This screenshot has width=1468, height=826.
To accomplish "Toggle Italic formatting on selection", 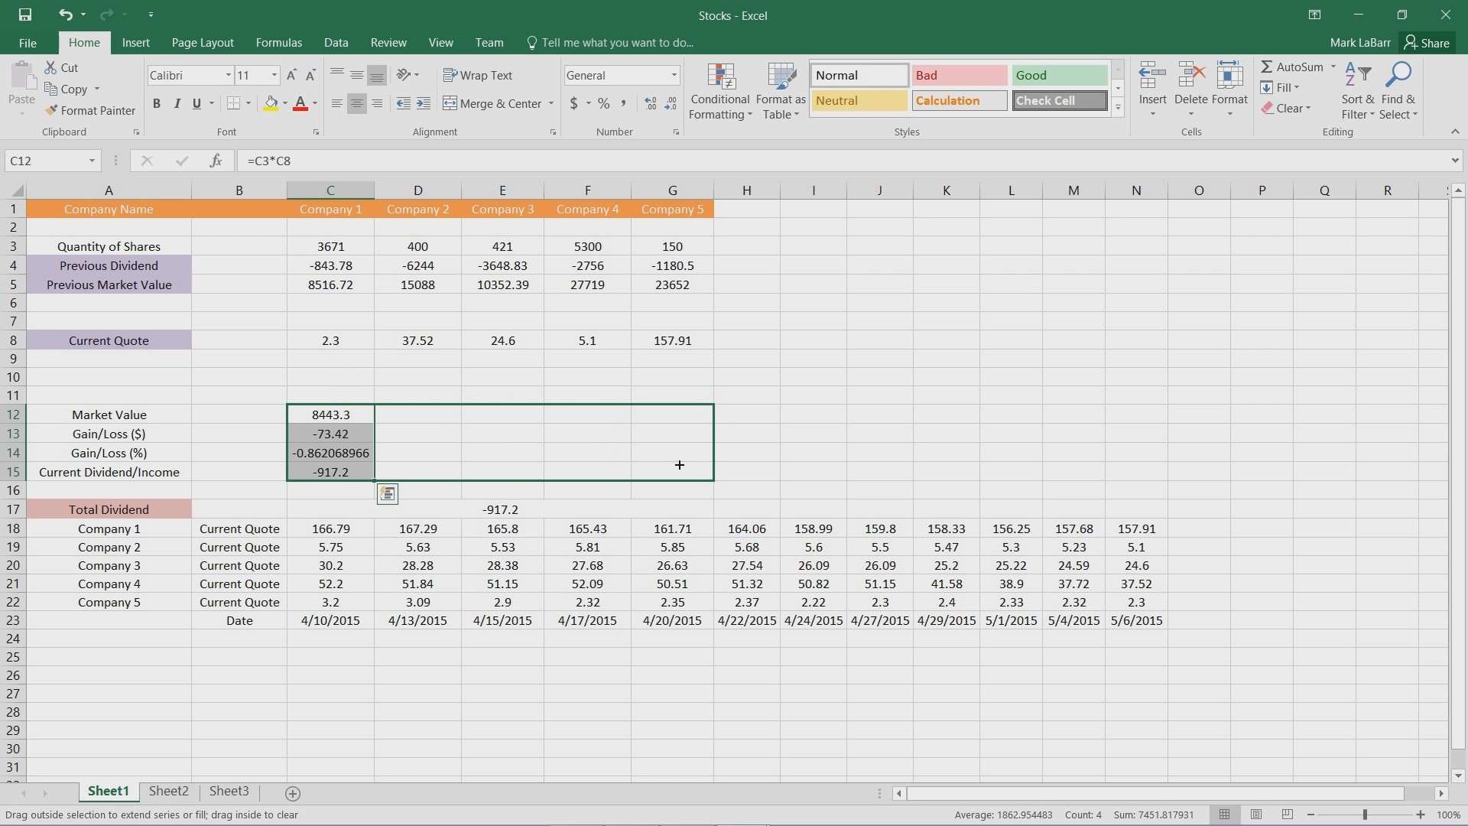I will point(177,104).
